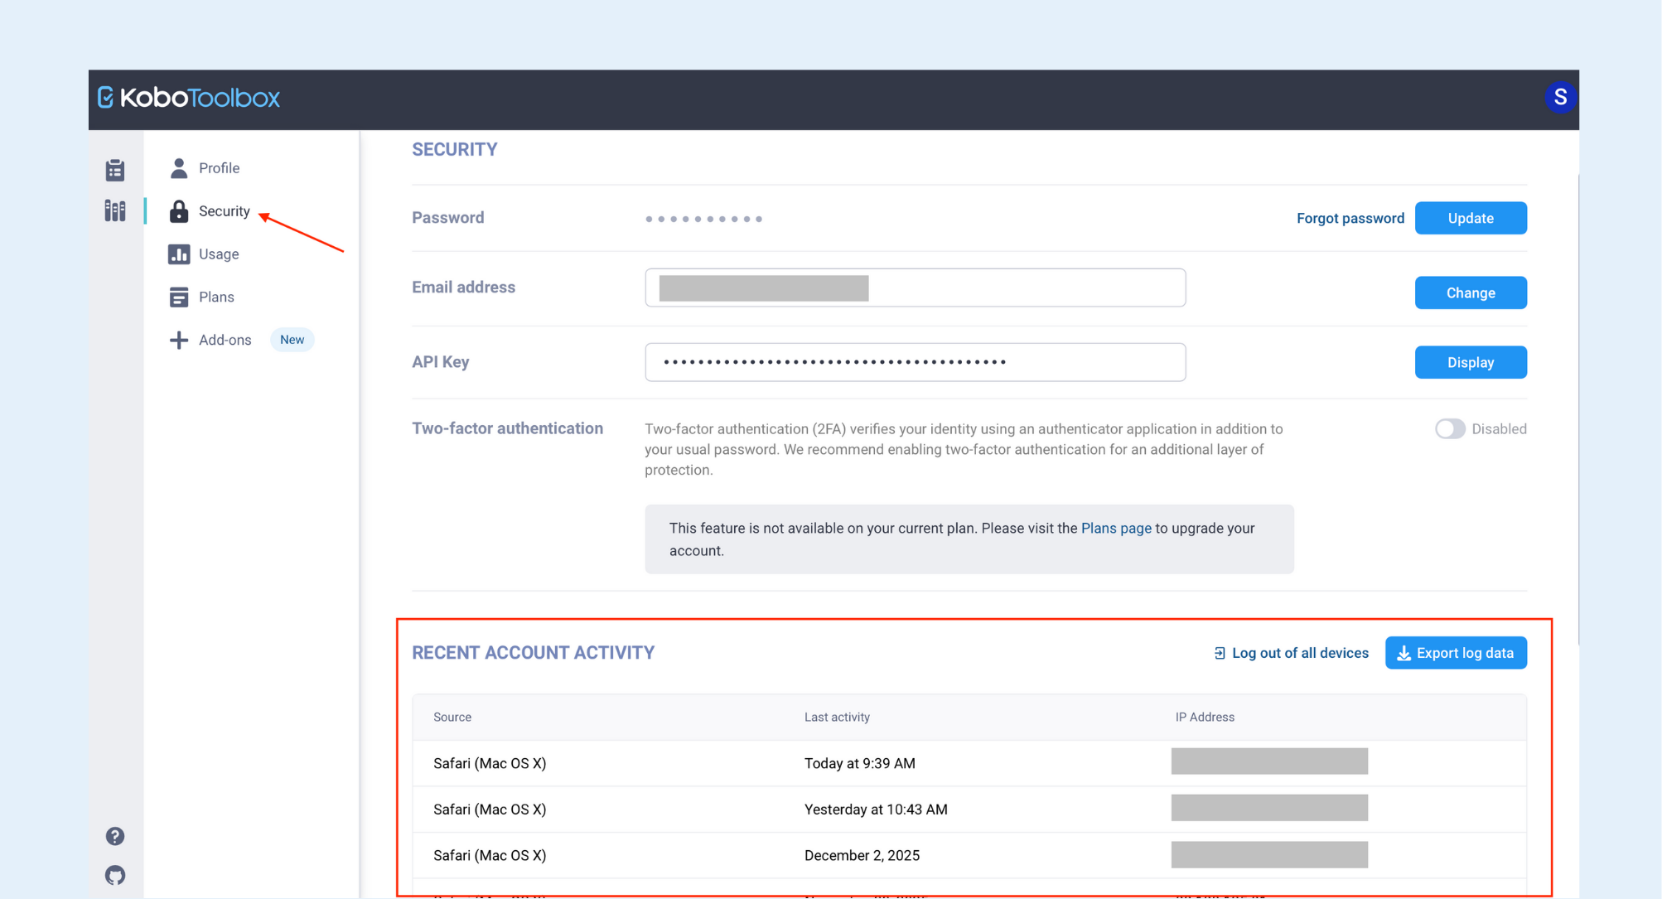
Task: Click the masked password dots
Action: point(703,219)
